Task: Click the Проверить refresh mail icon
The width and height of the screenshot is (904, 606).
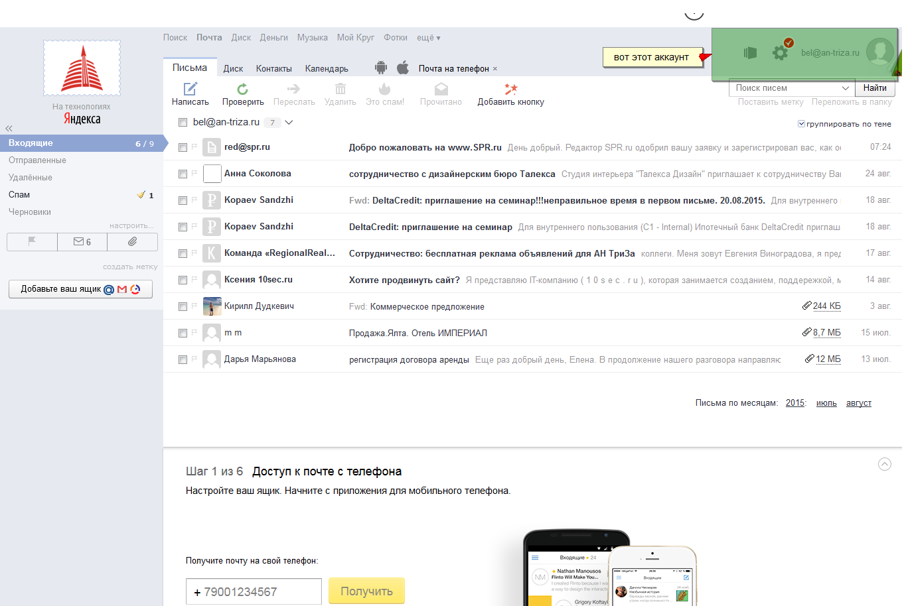Action: (243, 89)
